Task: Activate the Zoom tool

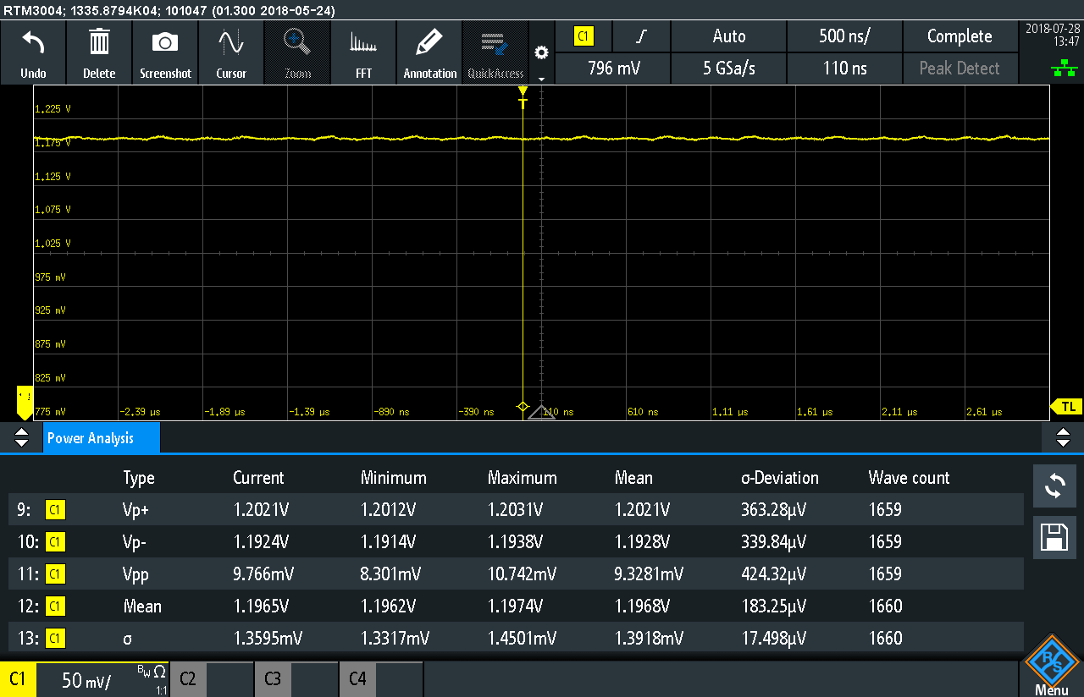Action: [x=297, y=52]
